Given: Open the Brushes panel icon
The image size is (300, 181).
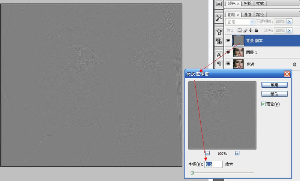Looking at the screenshot, I should 219,32.
